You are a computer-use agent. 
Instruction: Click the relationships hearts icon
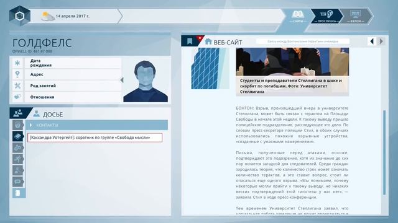pyautogui.click(x=17, y=97)
